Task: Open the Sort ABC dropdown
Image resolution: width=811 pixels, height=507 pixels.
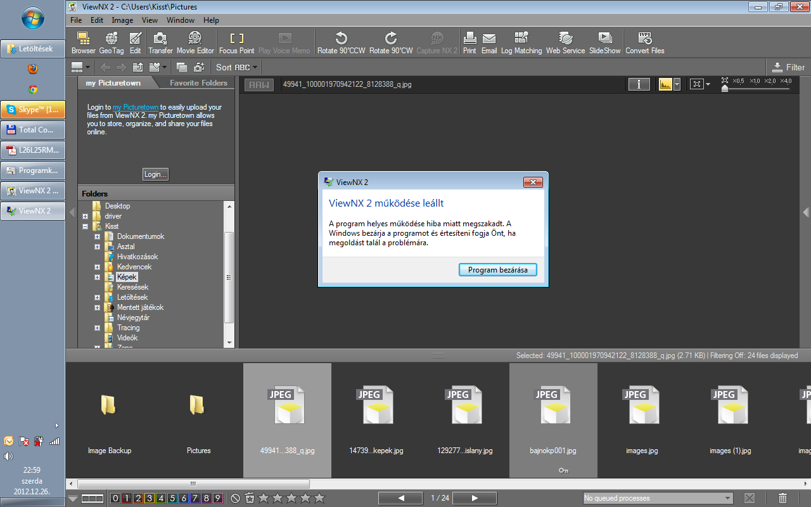Action: point(236,67)
